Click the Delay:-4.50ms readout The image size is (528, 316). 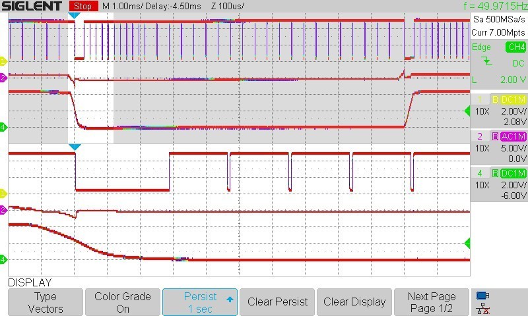tap(173, 6)
